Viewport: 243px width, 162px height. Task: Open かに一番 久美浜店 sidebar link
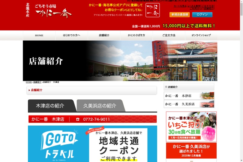[189, 104]
